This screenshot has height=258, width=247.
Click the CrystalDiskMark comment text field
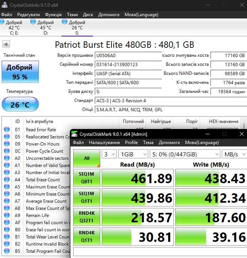160,251
